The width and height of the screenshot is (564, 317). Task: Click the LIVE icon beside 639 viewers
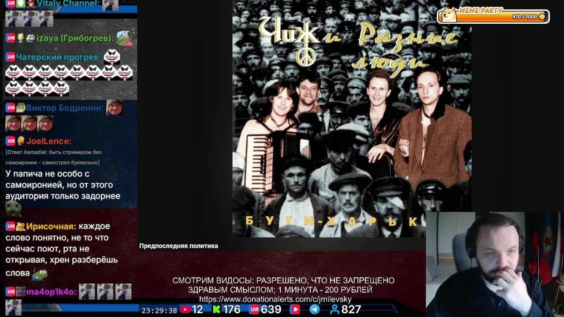click(255, 310)
